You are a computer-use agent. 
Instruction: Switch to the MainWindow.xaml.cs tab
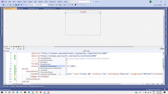pyautogui.click(x=50, y=9)
